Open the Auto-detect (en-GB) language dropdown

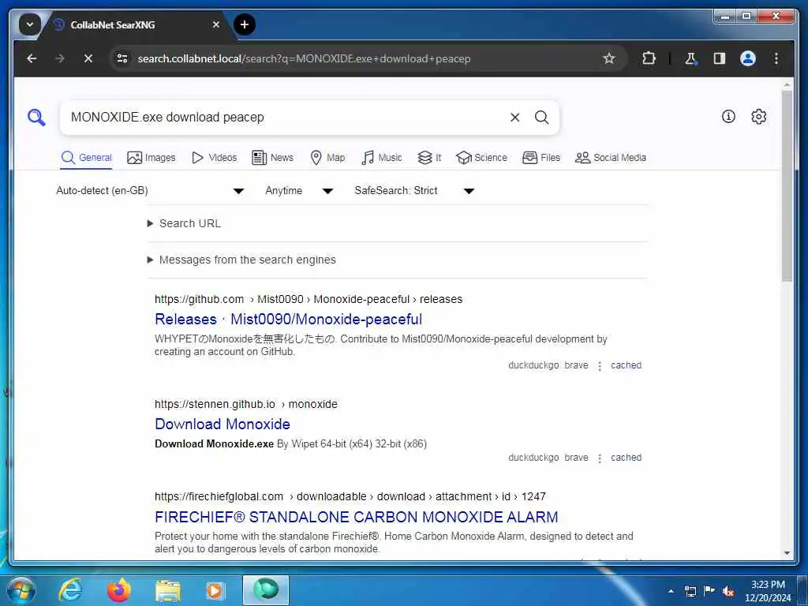(x=150, y=191)
